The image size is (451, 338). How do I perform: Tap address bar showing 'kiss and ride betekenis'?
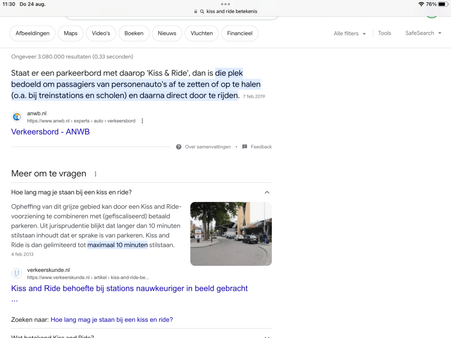point(231,11)
